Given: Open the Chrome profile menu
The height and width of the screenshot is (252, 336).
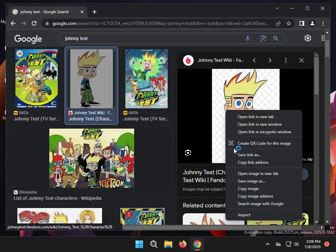Looking at the screenshot, I should (312, 23).
